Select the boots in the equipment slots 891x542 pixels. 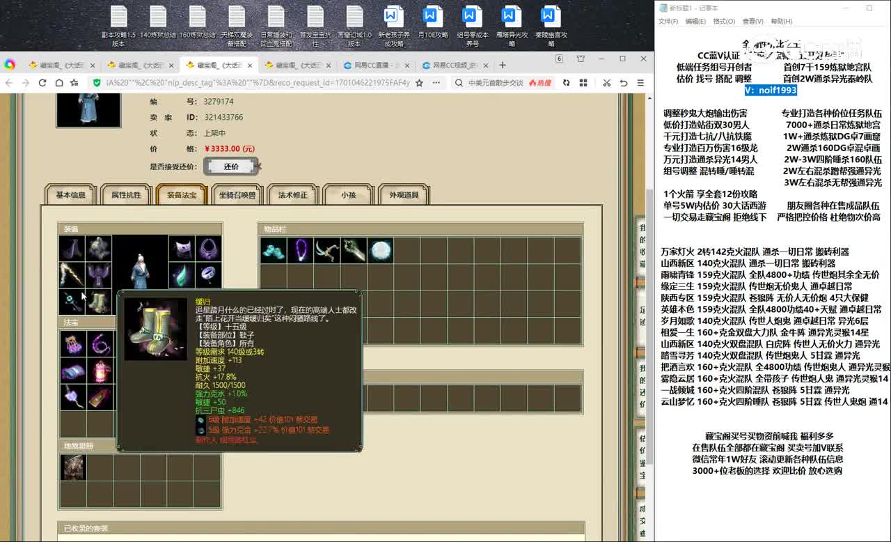(99, 301)
